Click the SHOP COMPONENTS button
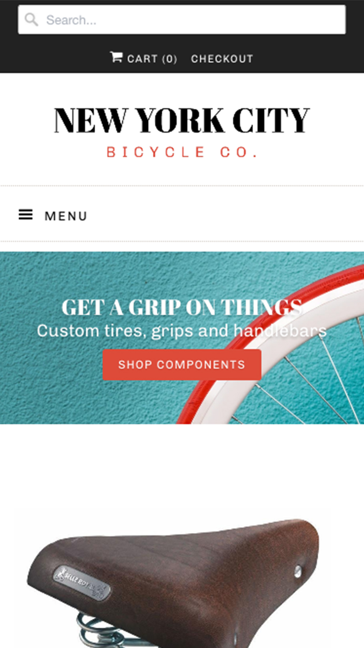Image resolution: width=364 pixels, height=648 pixels. [182, 364]
